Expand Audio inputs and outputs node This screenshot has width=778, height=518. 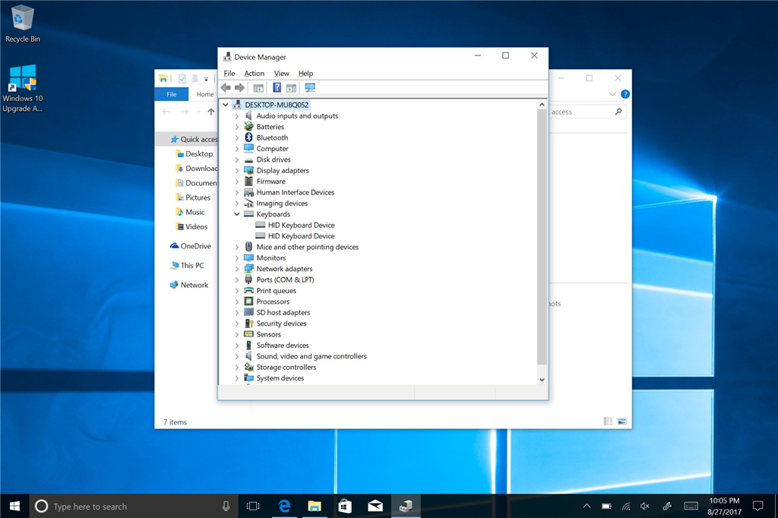(237, 116)
